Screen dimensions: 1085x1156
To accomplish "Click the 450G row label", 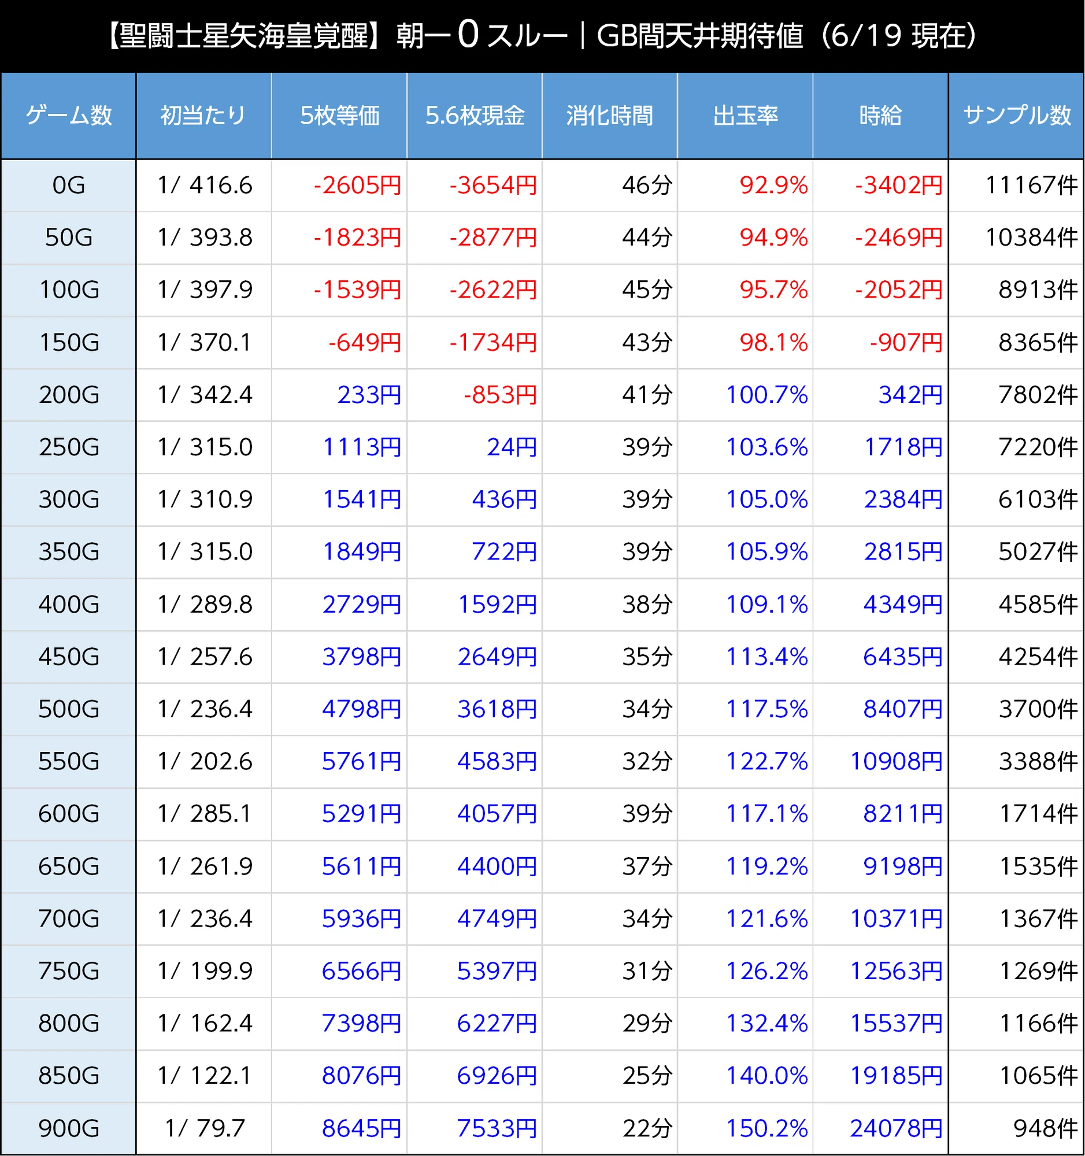I will click(69, 657).
